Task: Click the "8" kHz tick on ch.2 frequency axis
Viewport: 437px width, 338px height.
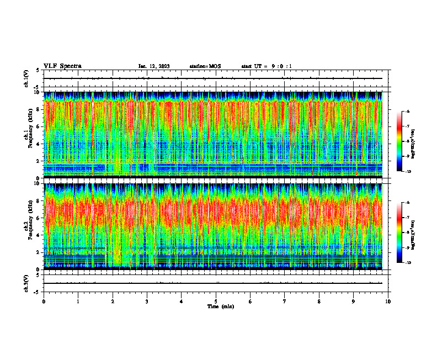Action: coord(38,201)
